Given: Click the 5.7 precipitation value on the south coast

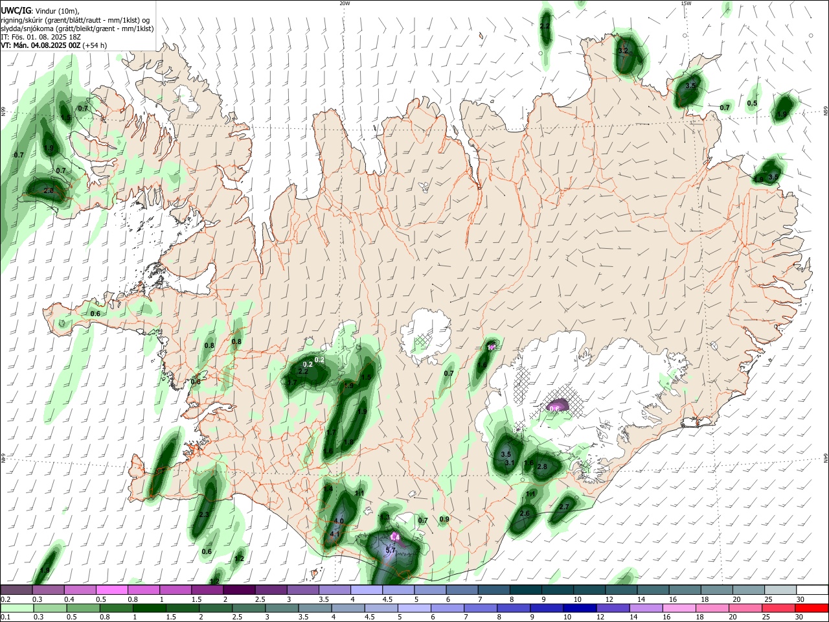Looking at the screenshot, I should 391,550.
